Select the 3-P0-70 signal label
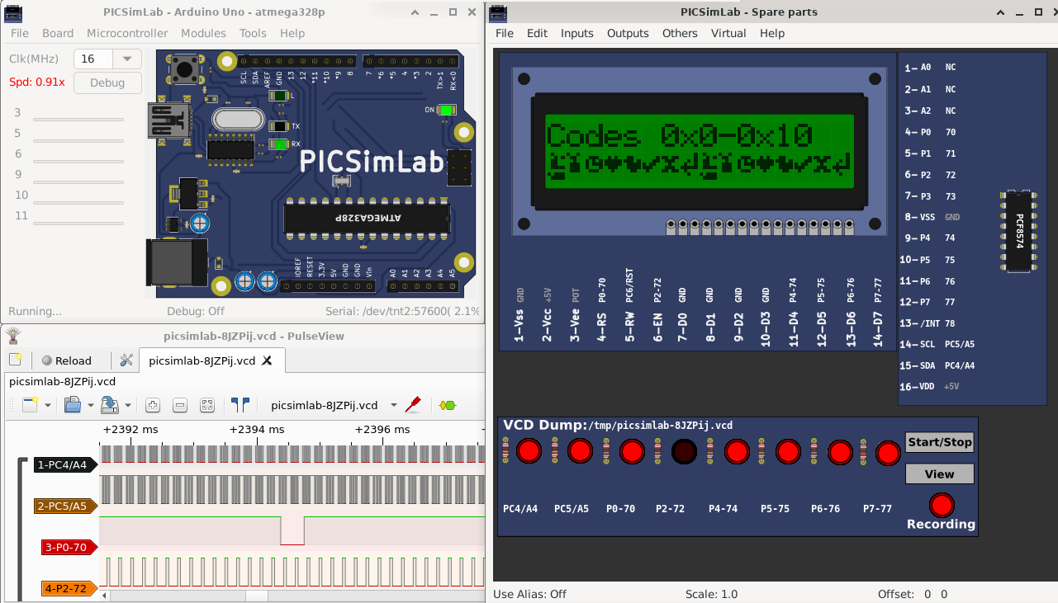This screenshot has width=1058, height=603. (x=70, y=547)
